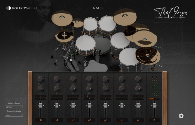The height and width of the screenshot is (125, 195).
Task: Click the σ¹ channel volume fader
Action: coord(73,105)
